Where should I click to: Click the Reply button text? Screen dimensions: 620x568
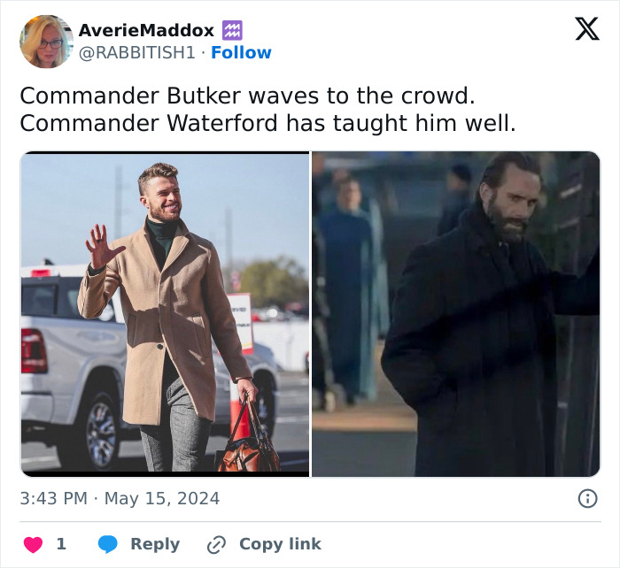(155, 544)
